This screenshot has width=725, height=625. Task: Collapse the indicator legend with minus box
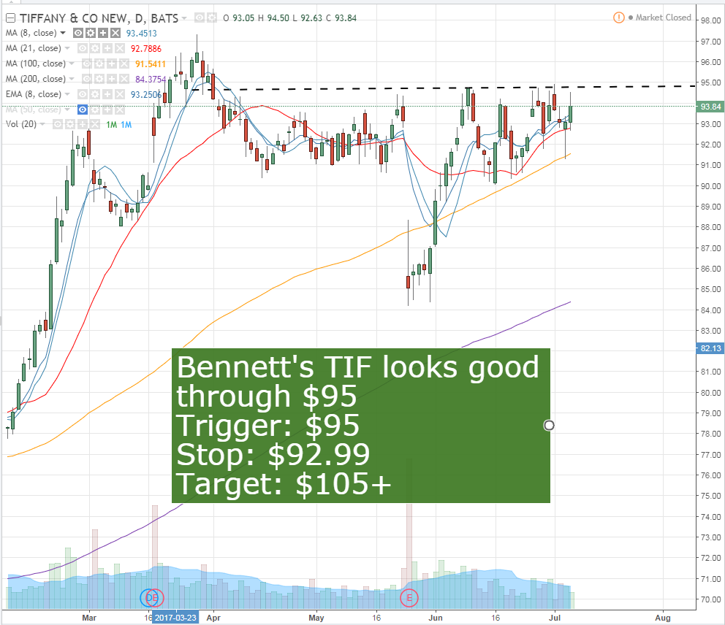coord(10,18)
